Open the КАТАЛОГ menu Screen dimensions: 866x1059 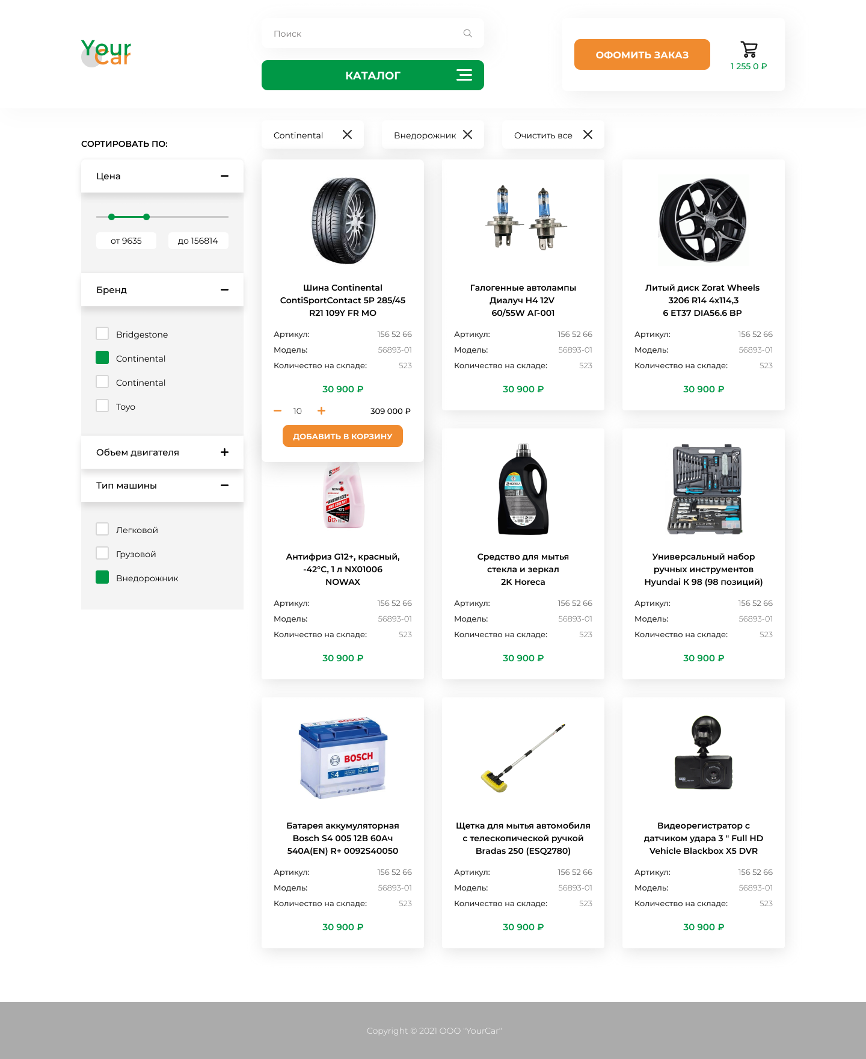click(x=373, y=75)
